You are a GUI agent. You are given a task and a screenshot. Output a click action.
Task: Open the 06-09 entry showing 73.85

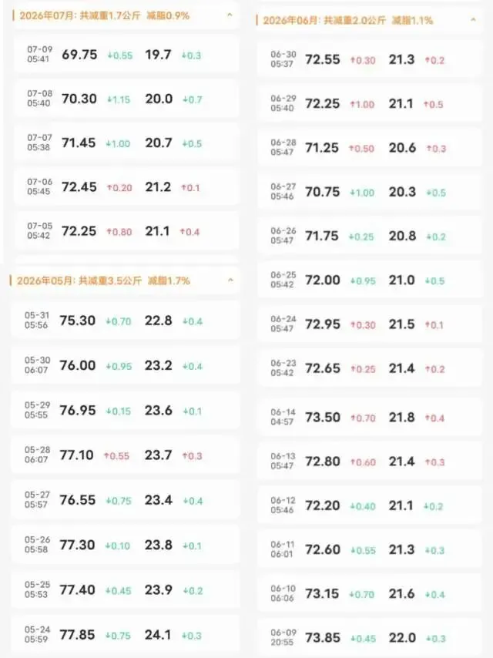pos(369,637)
